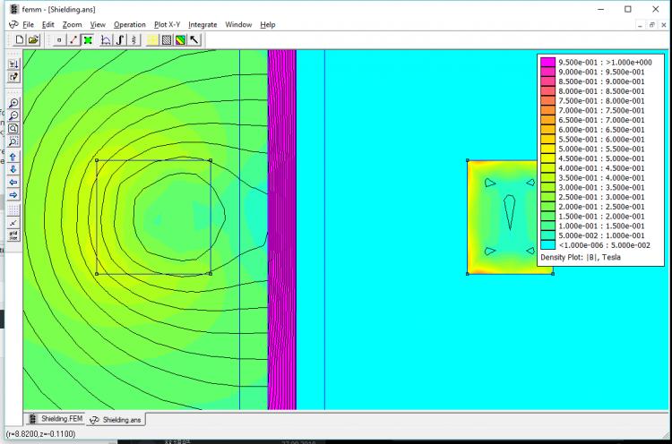Image resolution: width=672 pixels, height=444 pixels.
Task: Open the density plot rainbow icon
Action: [x=180, y=40]
